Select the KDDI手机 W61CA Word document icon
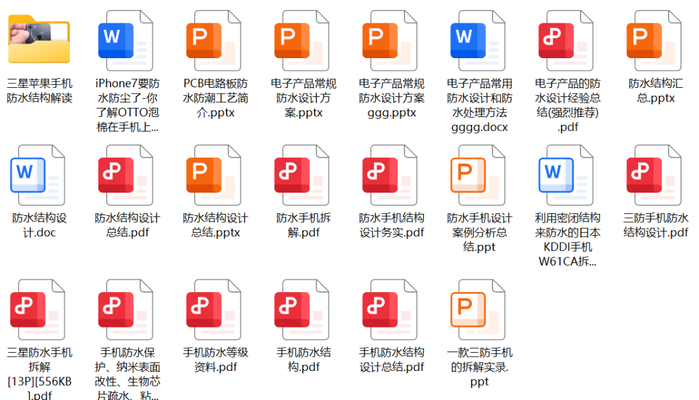Screen dimensions: 699x400 coord(566,174)
